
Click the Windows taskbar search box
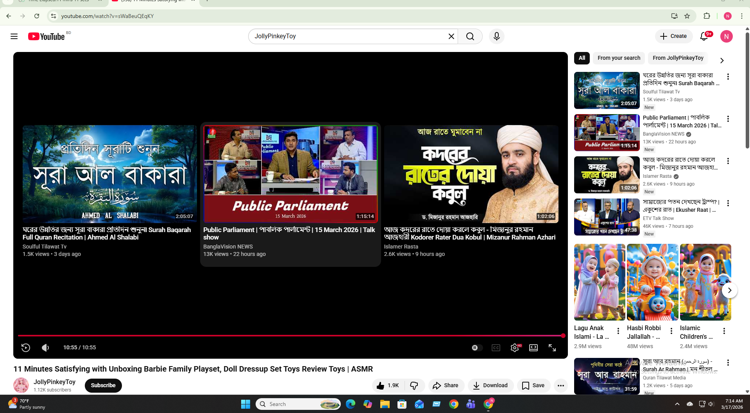point(298,404)
